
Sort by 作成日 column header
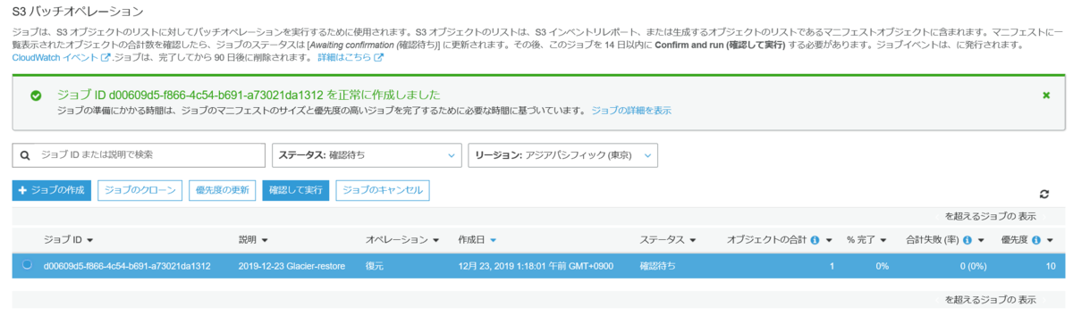pos(477,240)
